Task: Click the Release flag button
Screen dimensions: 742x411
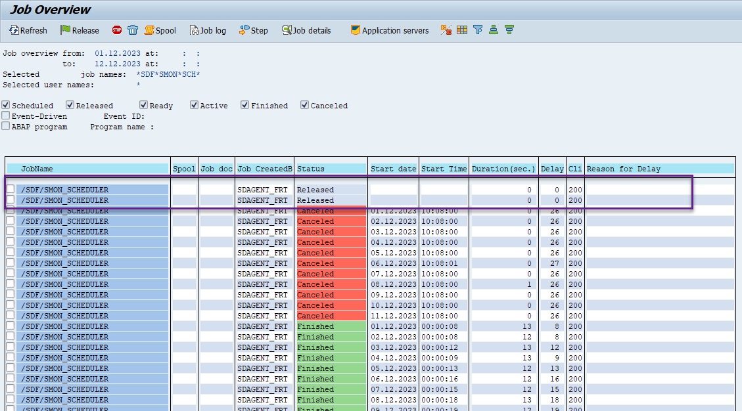Action: (80, 30)
